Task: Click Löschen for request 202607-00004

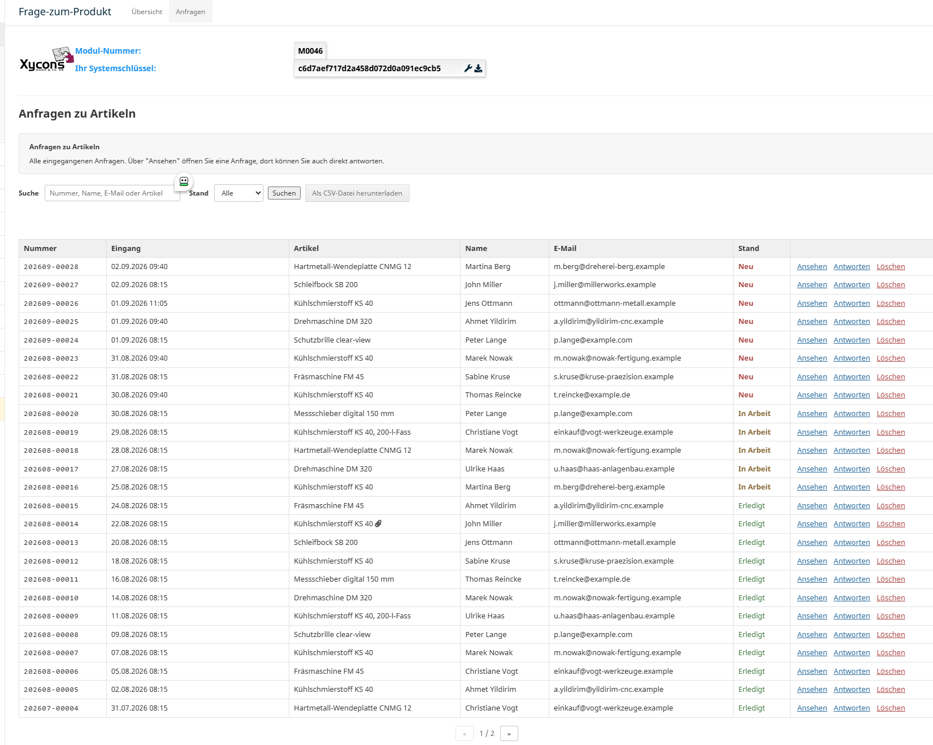Action: pyautogui.click(x=891, y=708)
